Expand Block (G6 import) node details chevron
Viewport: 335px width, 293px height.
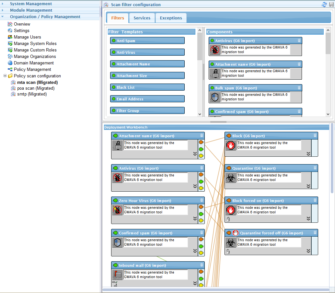click(x=308, y=154)
